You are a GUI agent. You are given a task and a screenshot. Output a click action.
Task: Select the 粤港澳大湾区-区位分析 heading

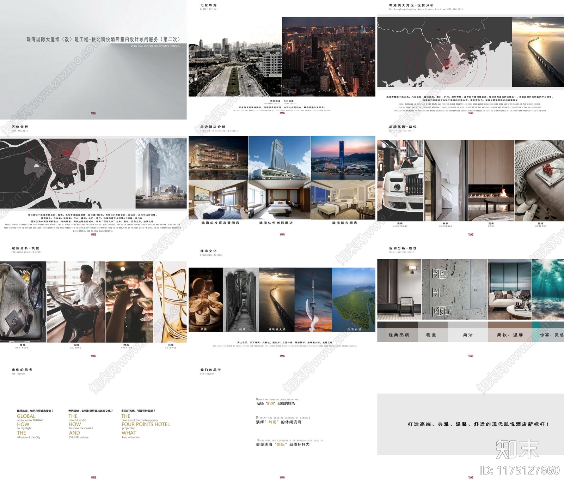[x=411, y=5]
